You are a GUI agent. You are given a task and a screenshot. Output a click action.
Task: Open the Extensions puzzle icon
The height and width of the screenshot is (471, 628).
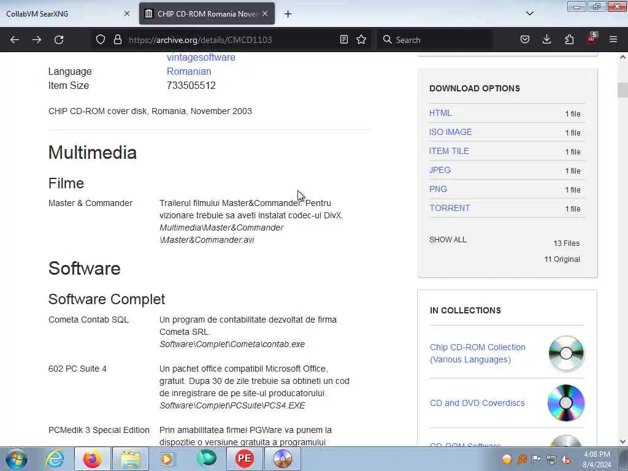pyautogui.click(x=569, y=39)
